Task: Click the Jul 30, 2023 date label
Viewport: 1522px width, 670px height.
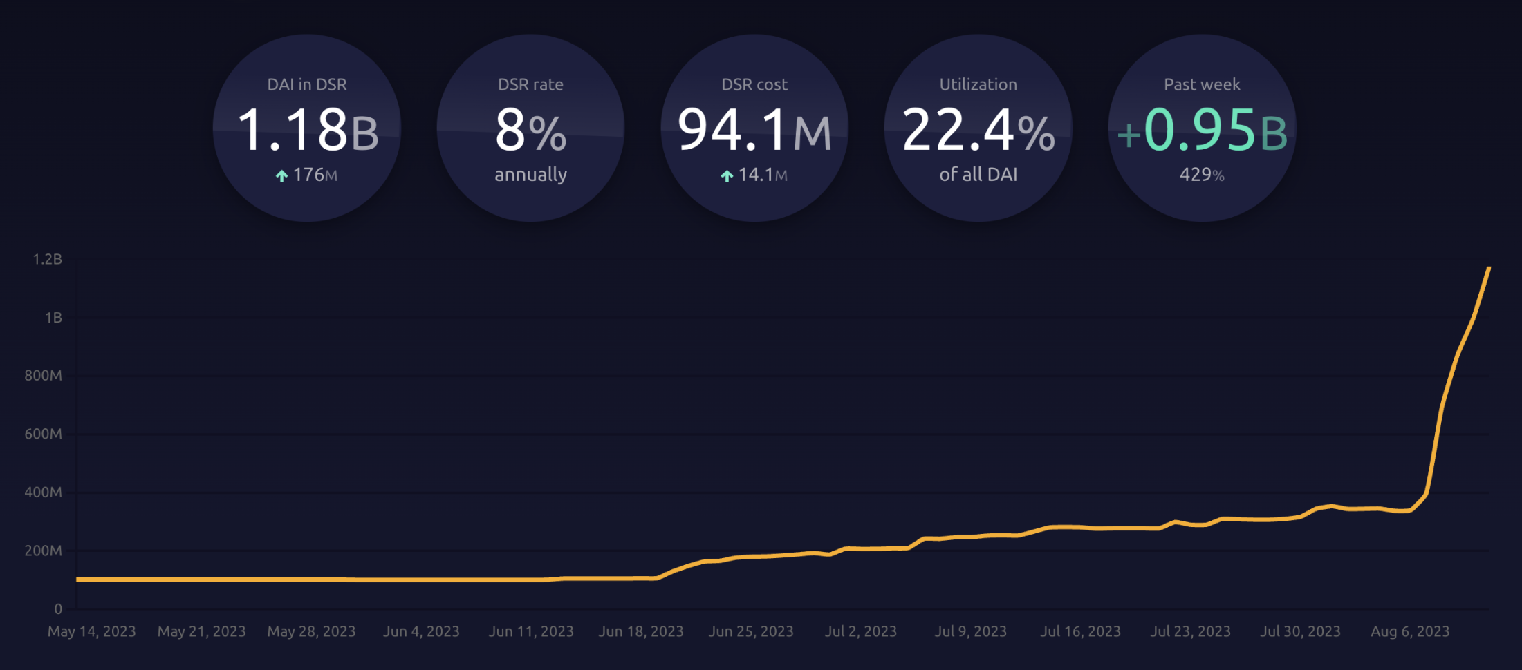Action: click(1300, 631)
